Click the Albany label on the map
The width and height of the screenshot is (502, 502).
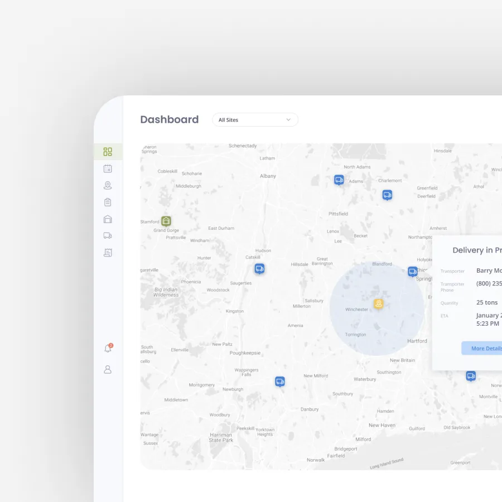click(268, 176)
